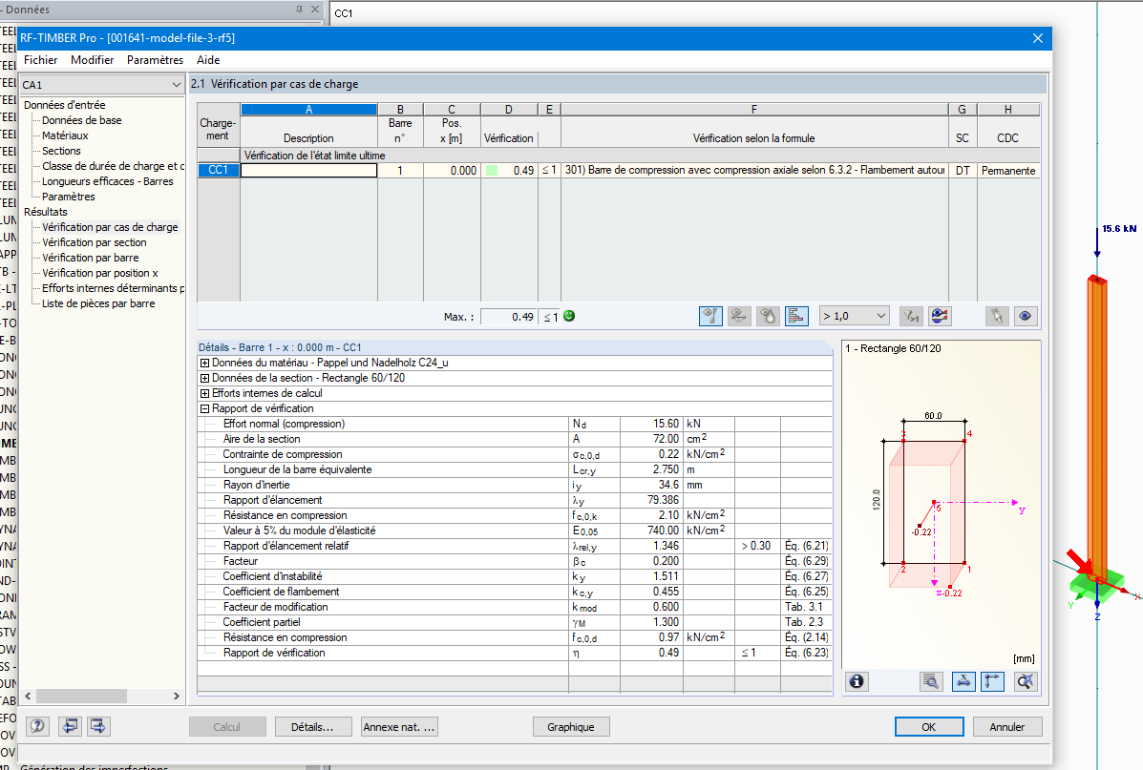
Task: Open the > 1,0 ratio filter dropdown
Action: point(854,316)
